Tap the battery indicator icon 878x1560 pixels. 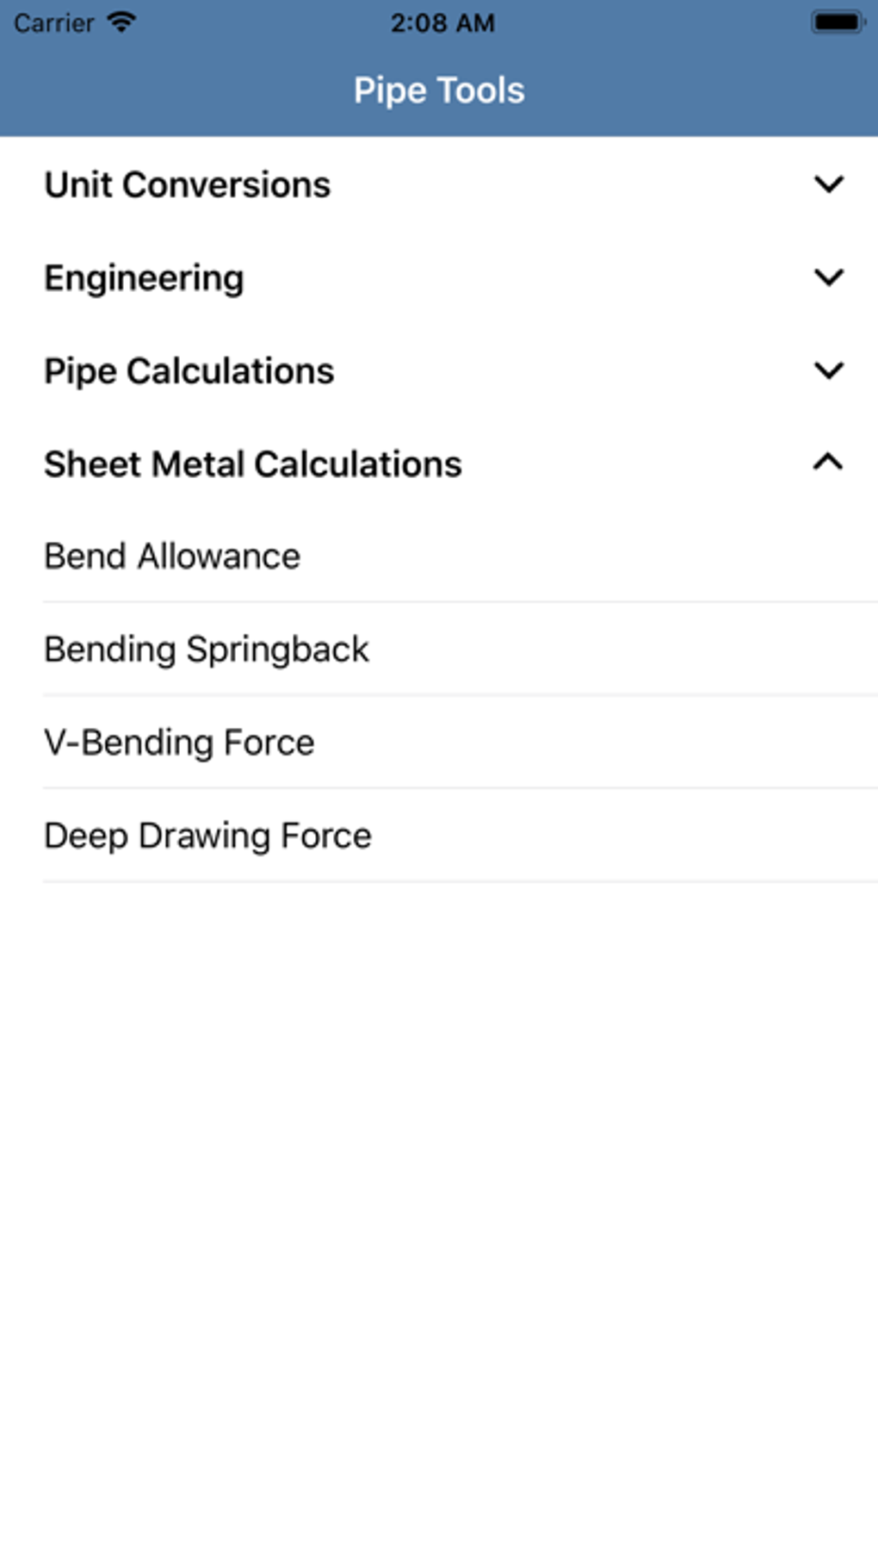coord(838,22)
